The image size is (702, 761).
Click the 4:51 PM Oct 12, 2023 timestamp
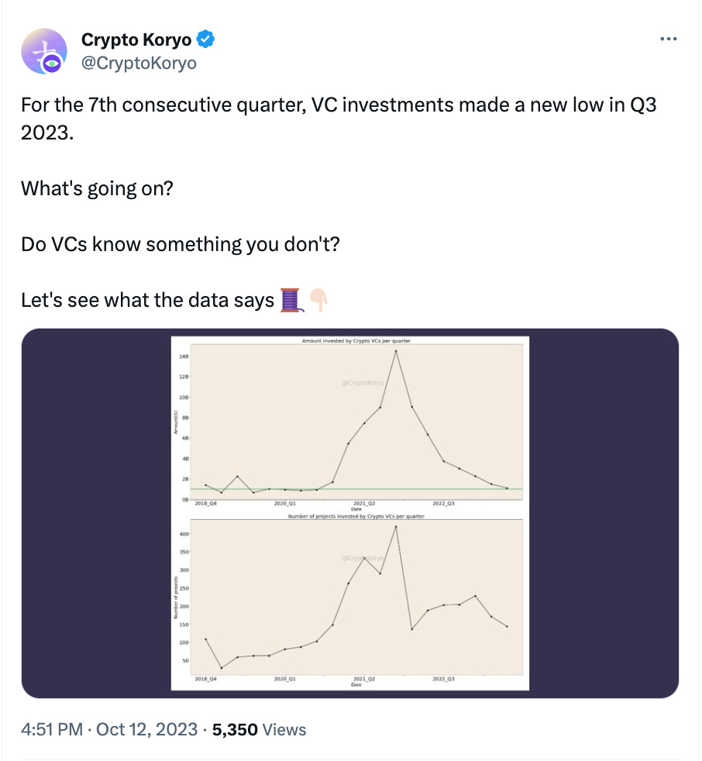click(109, 729)
